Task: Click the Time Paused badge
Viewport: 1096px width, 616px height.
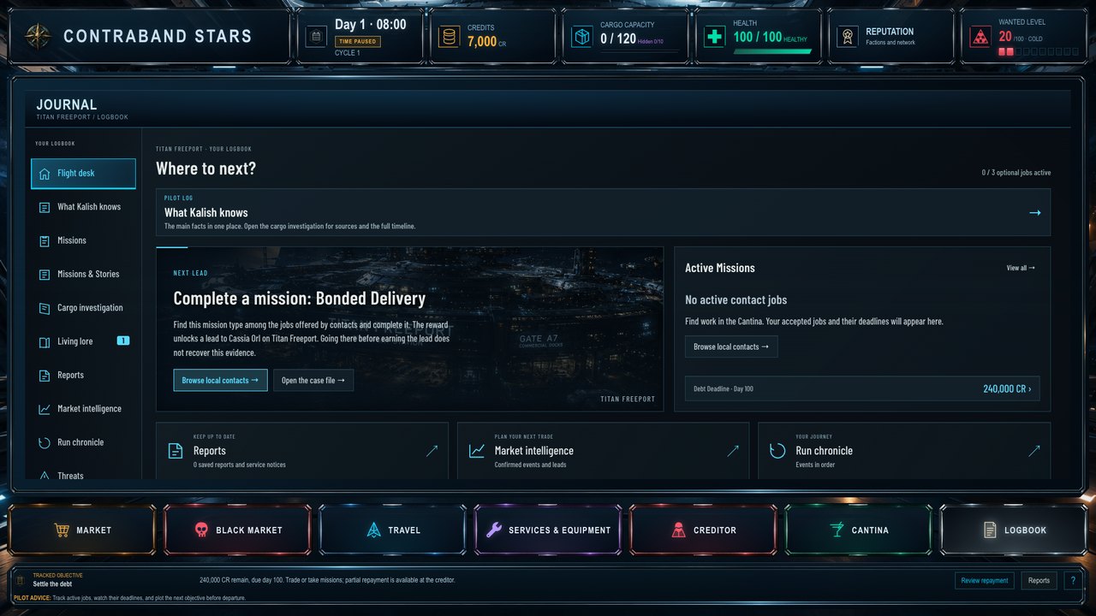Action: click(358, 41)
